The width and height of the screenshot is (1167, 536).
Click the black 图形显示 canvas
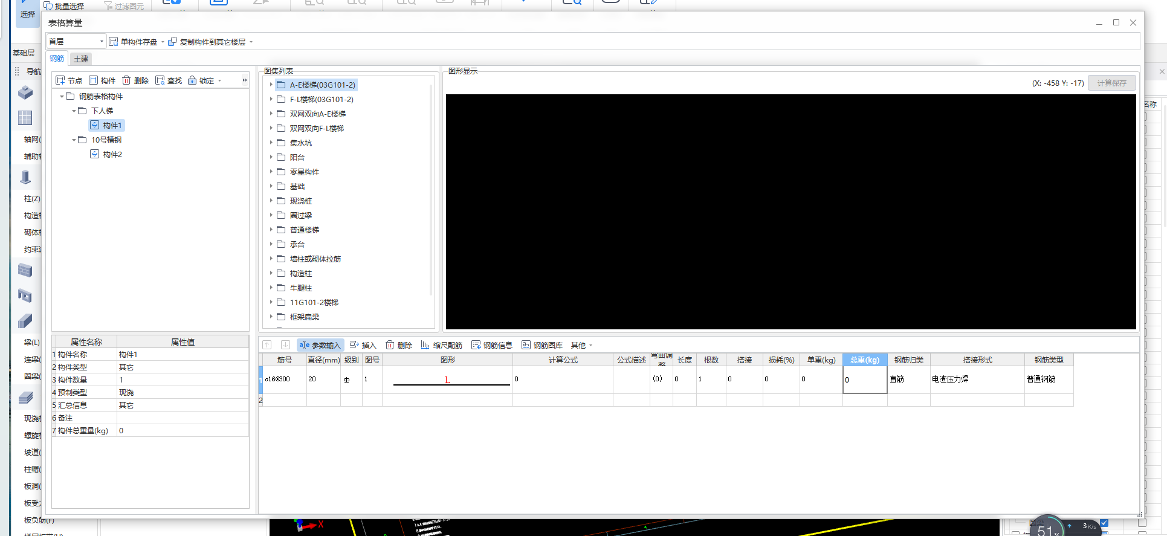click(790, 211)
